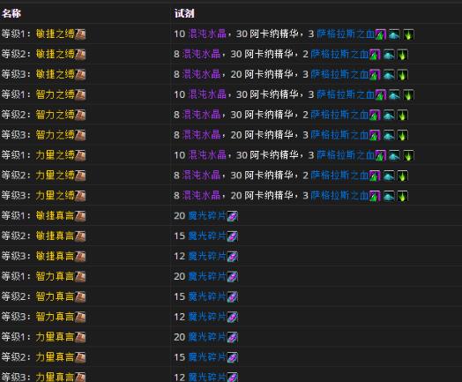Viewport: 462px width, 382px height.
Task: Open the 等级2 智力之缚 item link
Action: click(x=55, y=115)
